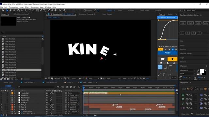Enable the Snapping checkbox
209x117 pixels.
pos(85,10)
